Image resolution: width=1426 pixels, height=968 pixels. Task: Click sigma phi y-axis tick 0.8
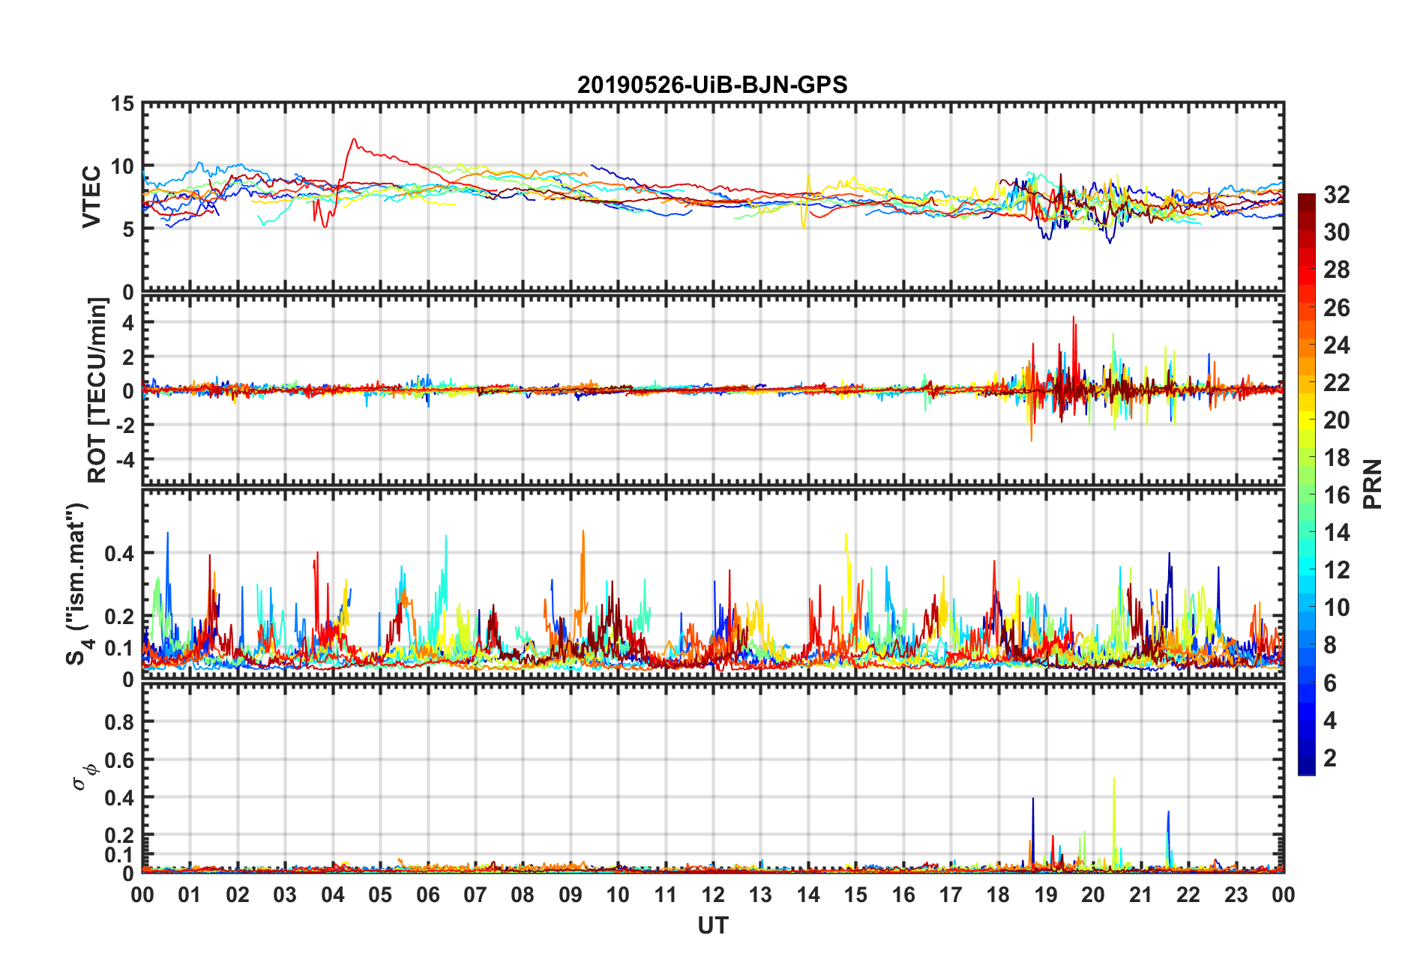(118, 722)
